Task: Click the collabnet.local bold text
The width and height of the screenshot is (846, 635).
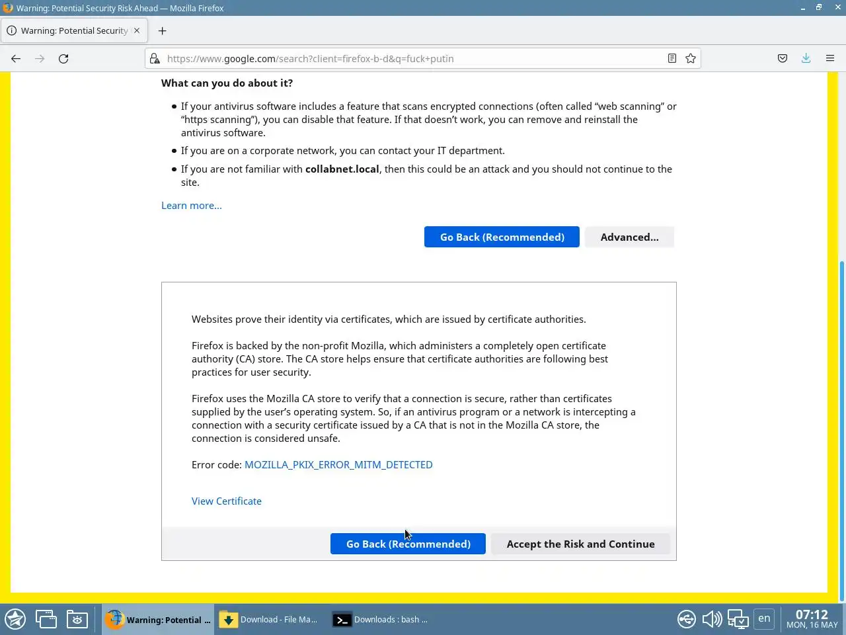Action: click(342, 169)
